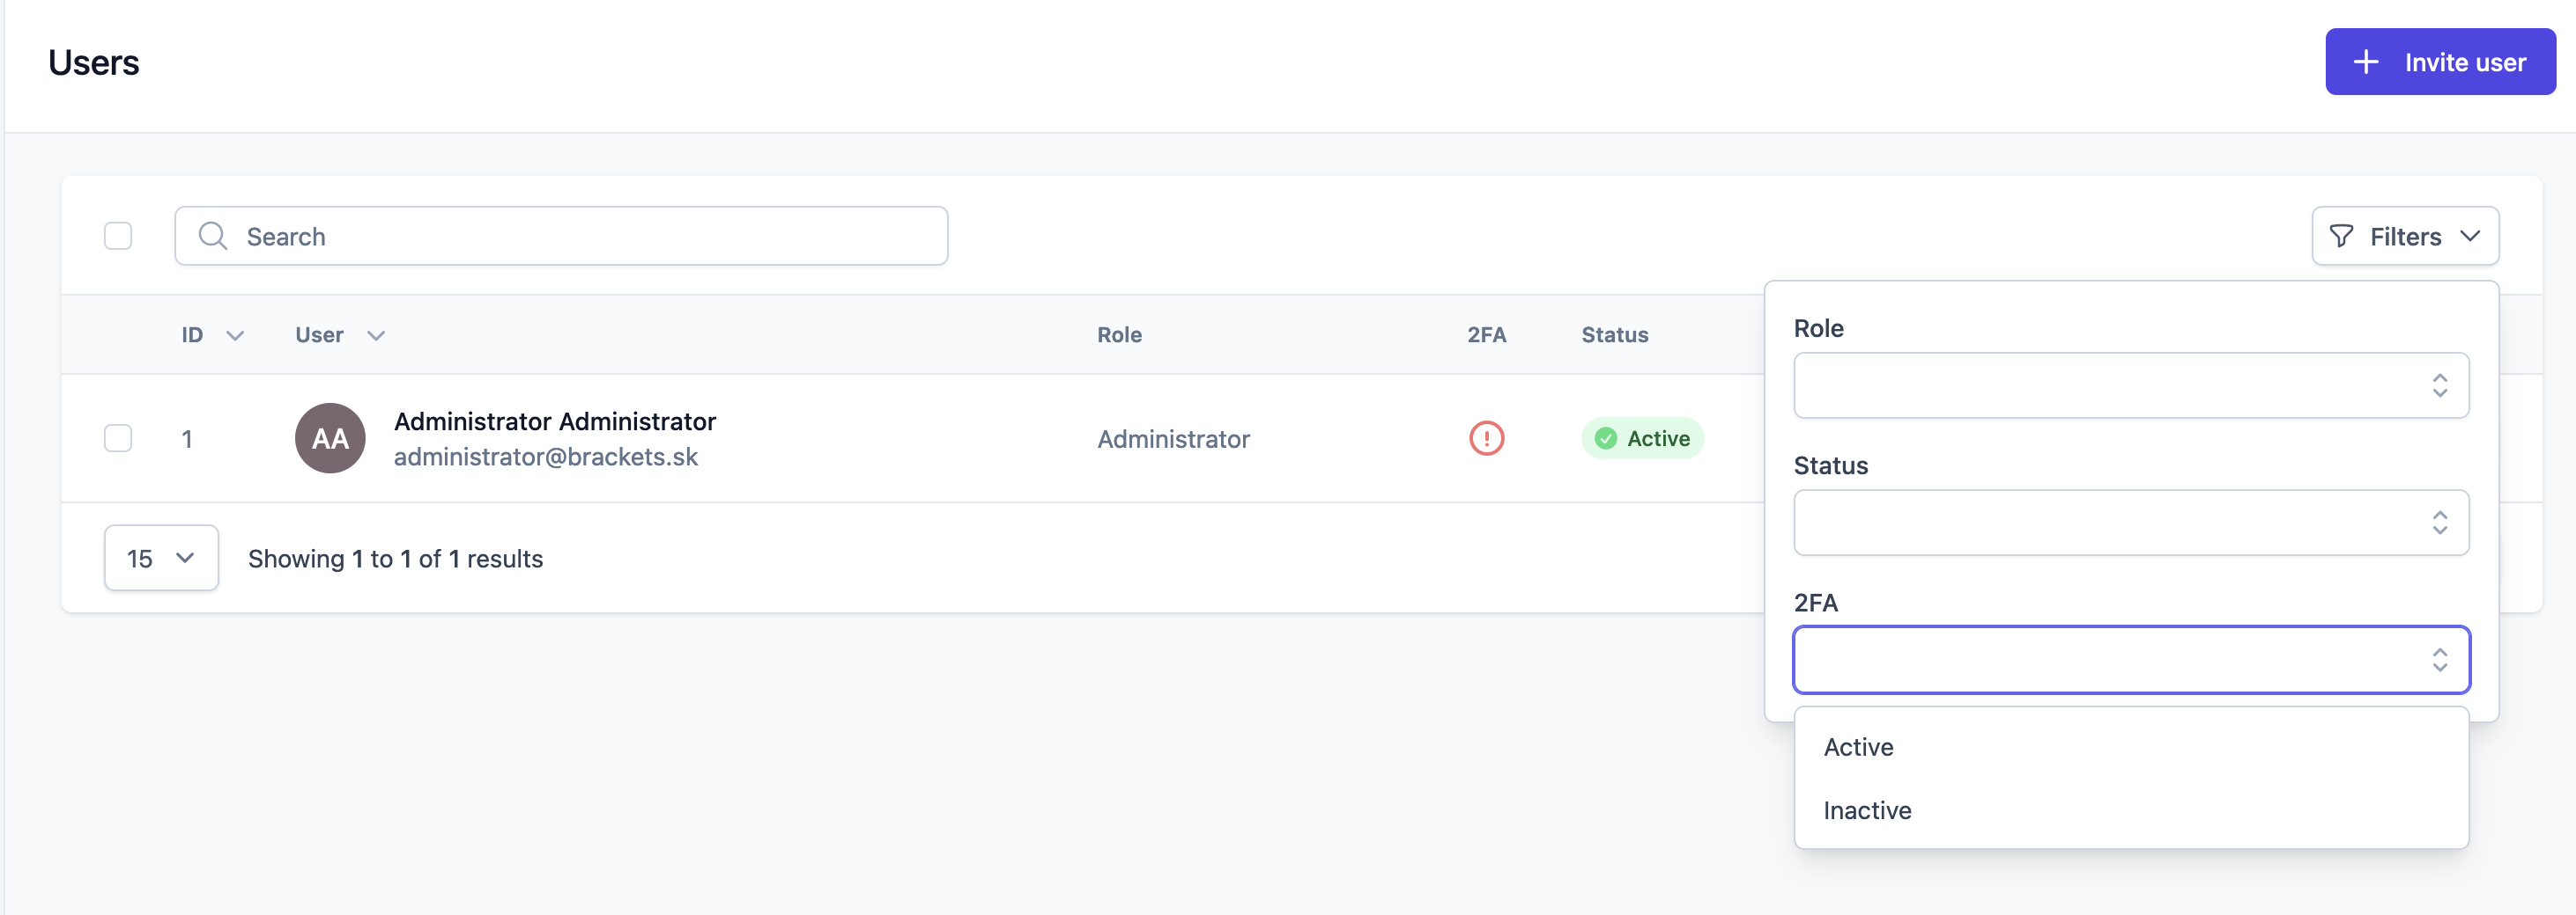Sort by the ID column header
The height and width of the screenshot is (915, 2576).
(192, 335)
